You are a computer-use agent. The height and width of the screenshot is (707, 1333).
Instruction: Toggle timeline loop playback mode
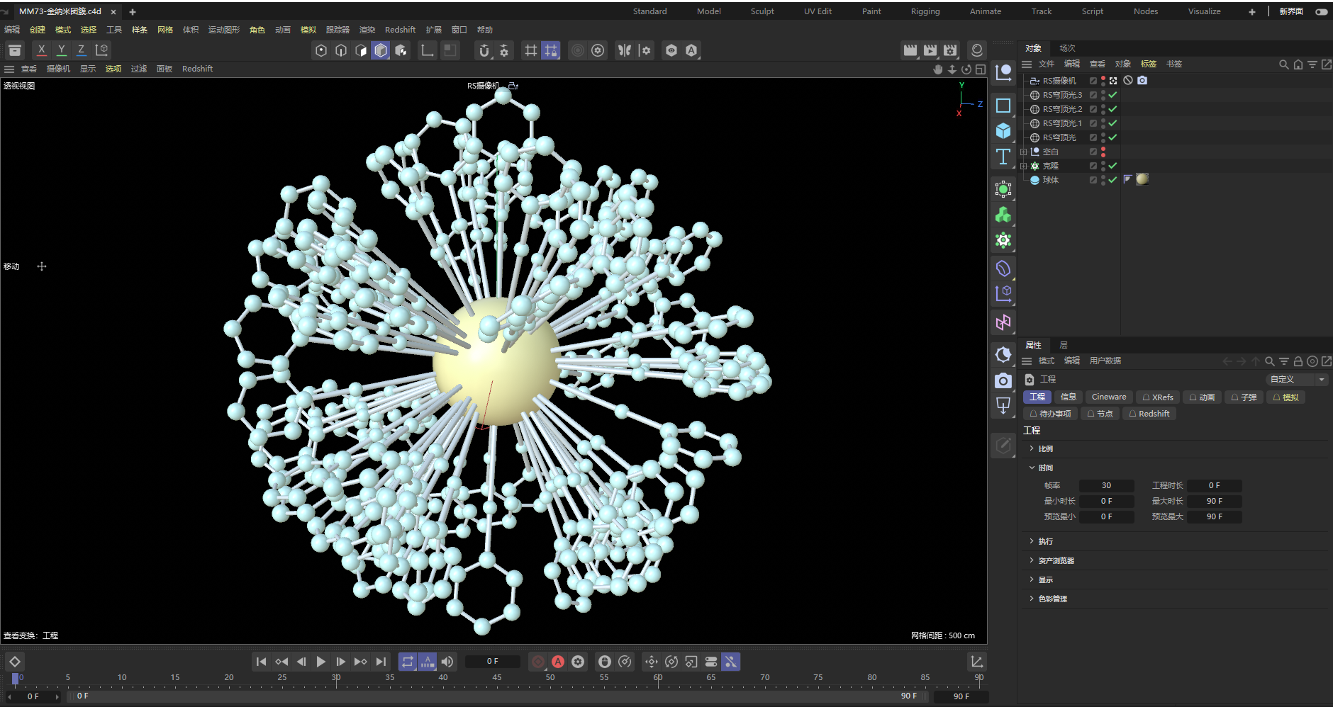pyautogui.click(x=408, y=662)
